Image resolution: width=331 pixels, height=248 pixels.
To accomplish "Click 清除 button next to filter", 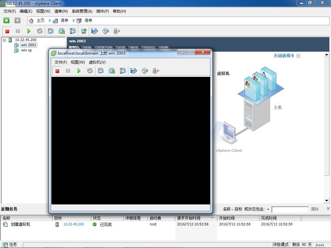I will pos(315,209).
